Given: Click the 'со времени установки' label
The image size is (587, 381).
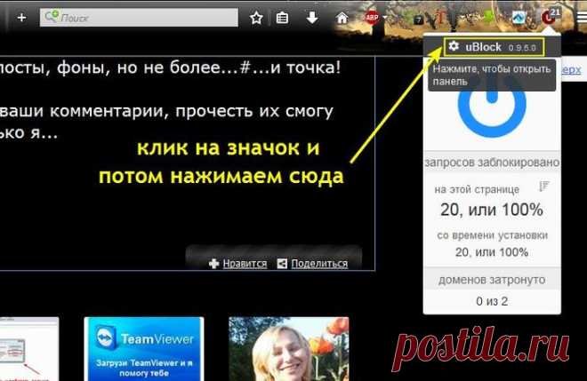Looking at the screenshot, I should tap(493, 235).
